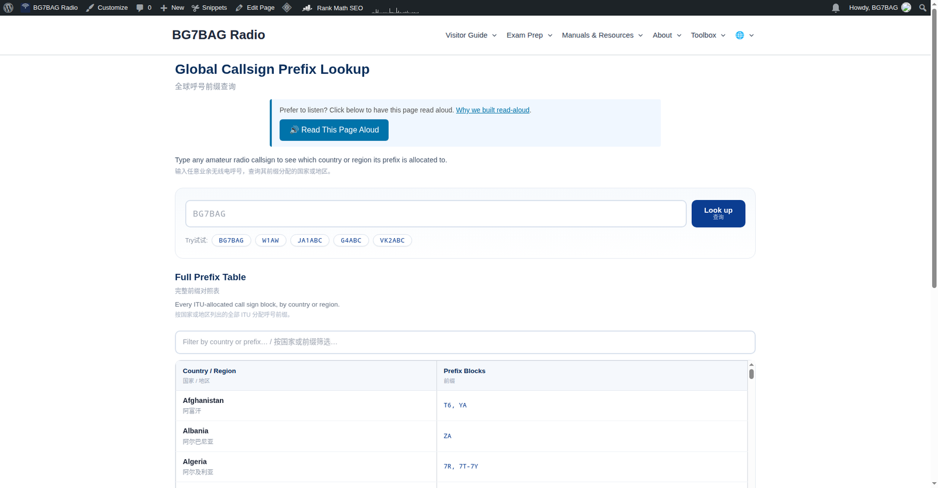938x488 pixels.
Task: Click the BG7BAG Radio site title
Action: pyautogui.click(x=219, y=35)
